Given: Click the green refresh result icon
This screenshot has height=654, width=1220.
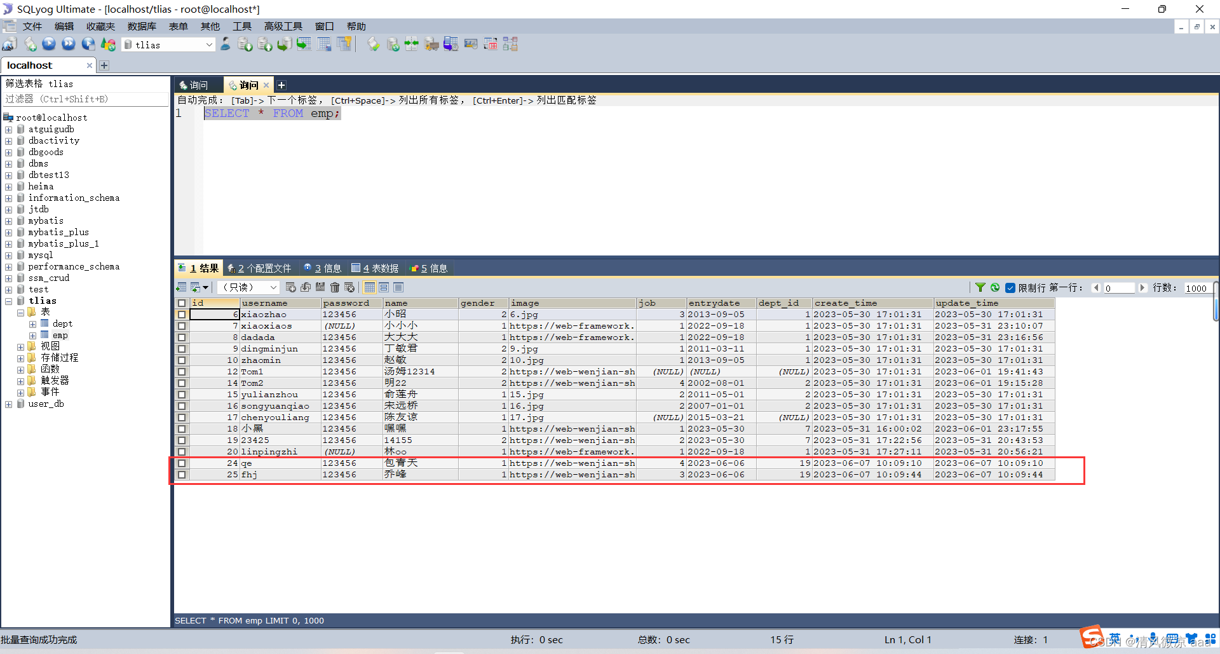Looking at the screenshot, I should 995,288.
